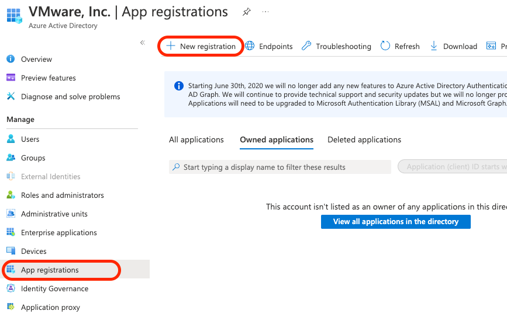The width and height of the screenshot is (507, 314).
Task: Click the Administrative units icon
Action: coord(11,214)
